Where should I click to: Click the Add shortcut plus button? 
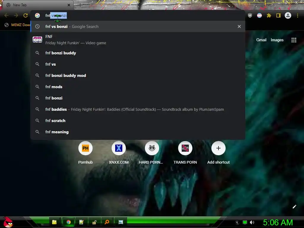[218, 148]
